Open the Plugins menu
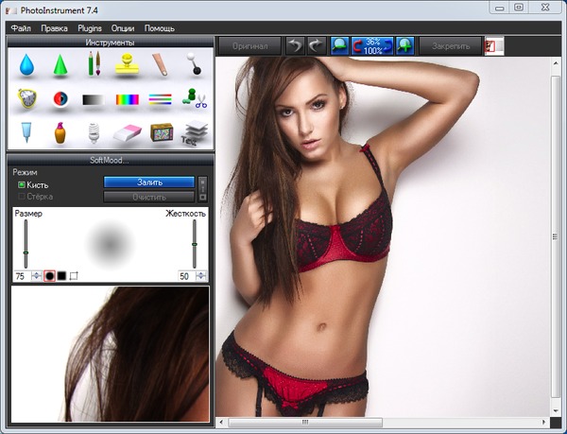567x434 pixels. pos(90,28)
